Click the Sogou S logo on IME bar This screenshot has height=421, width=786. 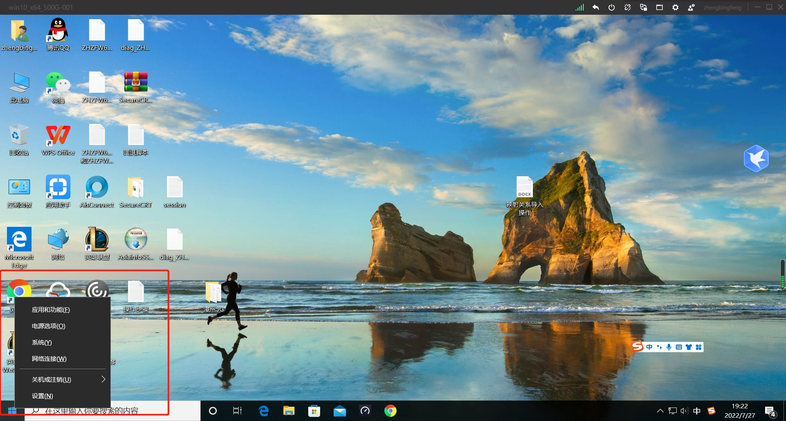click(637, 347)
